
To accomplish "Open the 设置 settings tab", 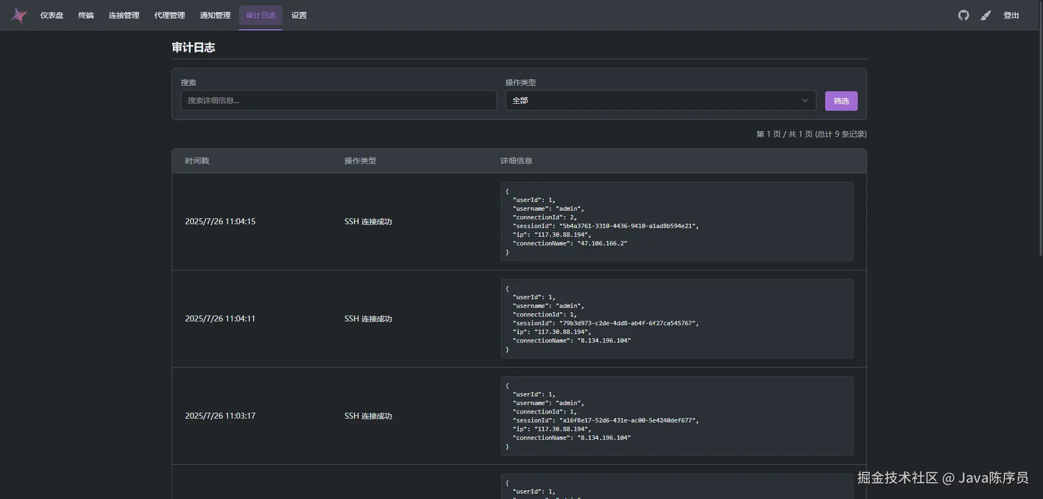I will tap(299, 15).
